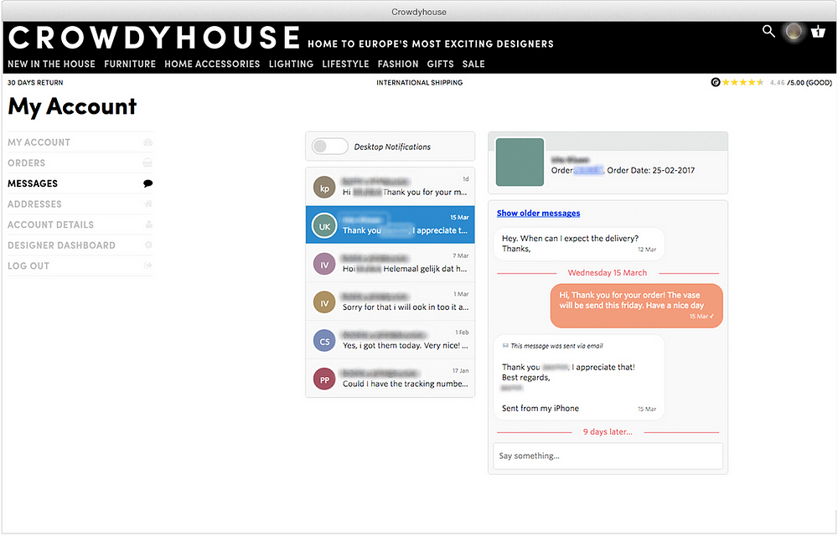Click the order number link
This screenshot has height=536, width=838.
tap(588, 170)
